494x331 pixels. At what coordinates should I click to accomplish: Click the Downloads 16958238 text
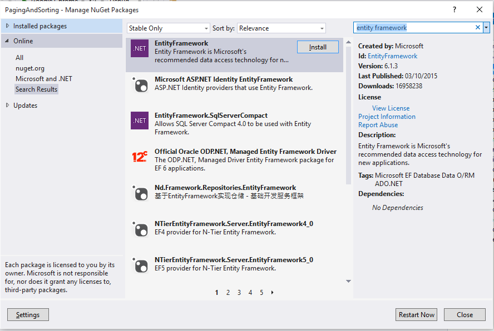point(390,86)
